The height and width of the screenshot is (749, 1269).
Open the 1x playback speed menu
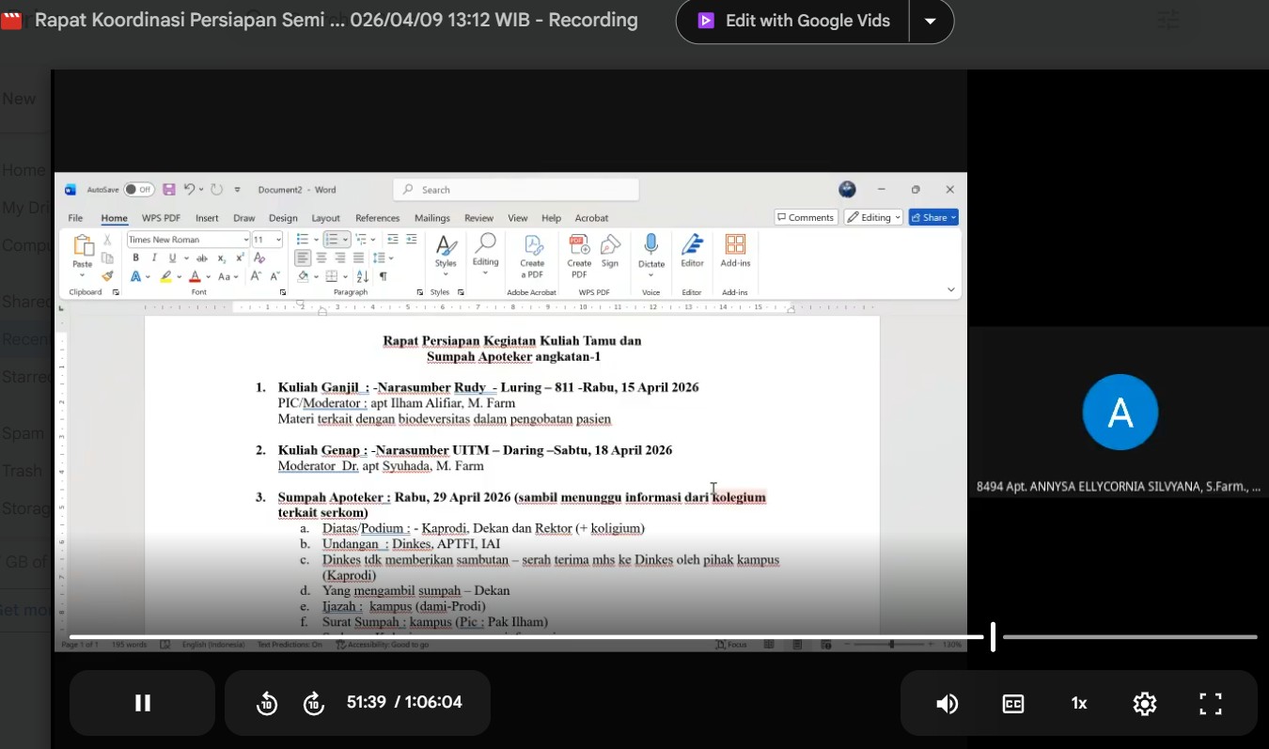1078,704
